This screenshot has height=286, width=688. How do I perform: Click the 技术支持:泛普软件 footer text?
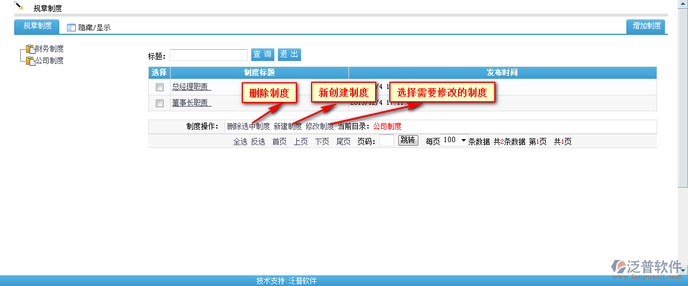click(x=287, y=281)
